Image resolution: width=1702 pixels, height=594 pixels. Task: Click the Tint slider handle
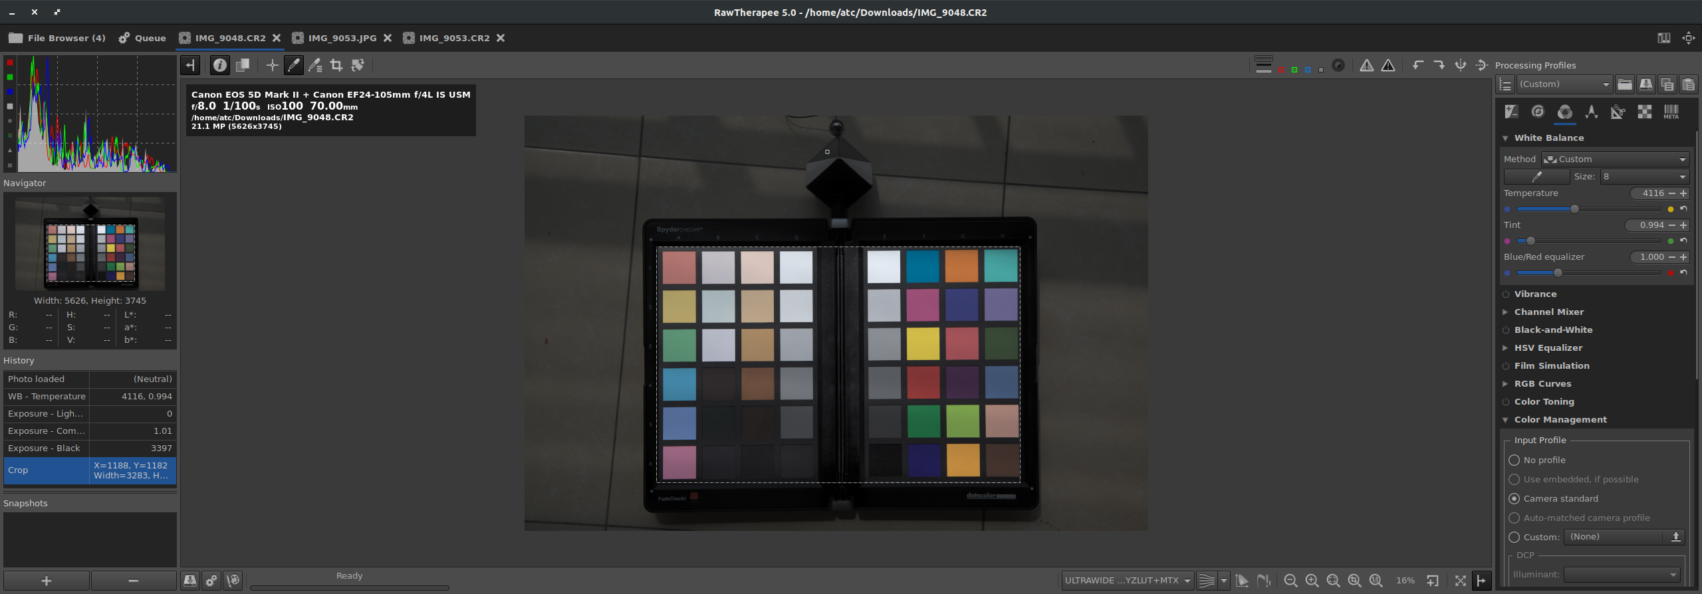(x=1530, y=241)
